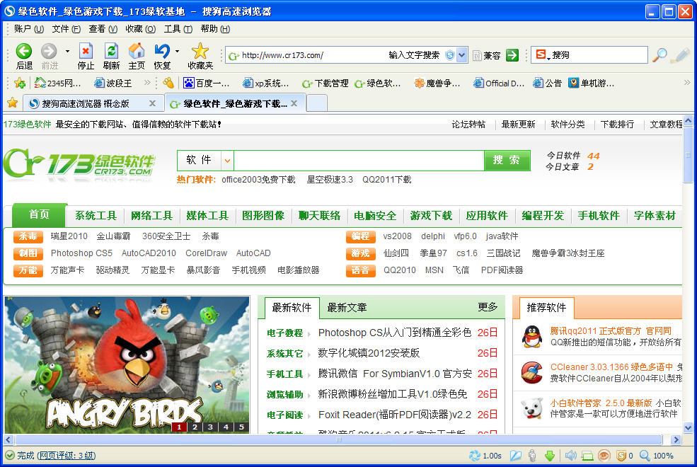Open dropdown arrow next to Restore (恢复)
This screenshot has height=467, width=697.
(x=177, y=51)
